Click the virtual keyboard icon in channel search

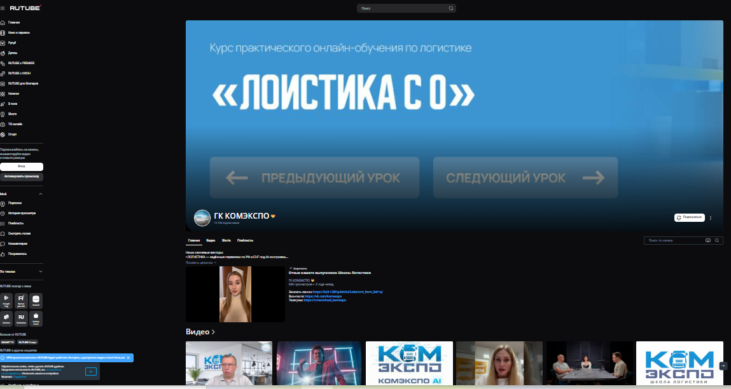pyautogui.click(x=707, y=240)
